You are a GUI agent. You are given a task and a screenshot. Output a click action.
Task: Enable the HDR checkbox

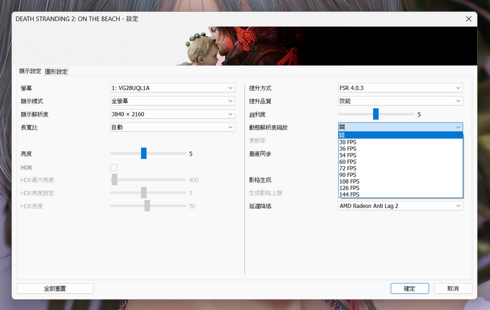(114, 167)
